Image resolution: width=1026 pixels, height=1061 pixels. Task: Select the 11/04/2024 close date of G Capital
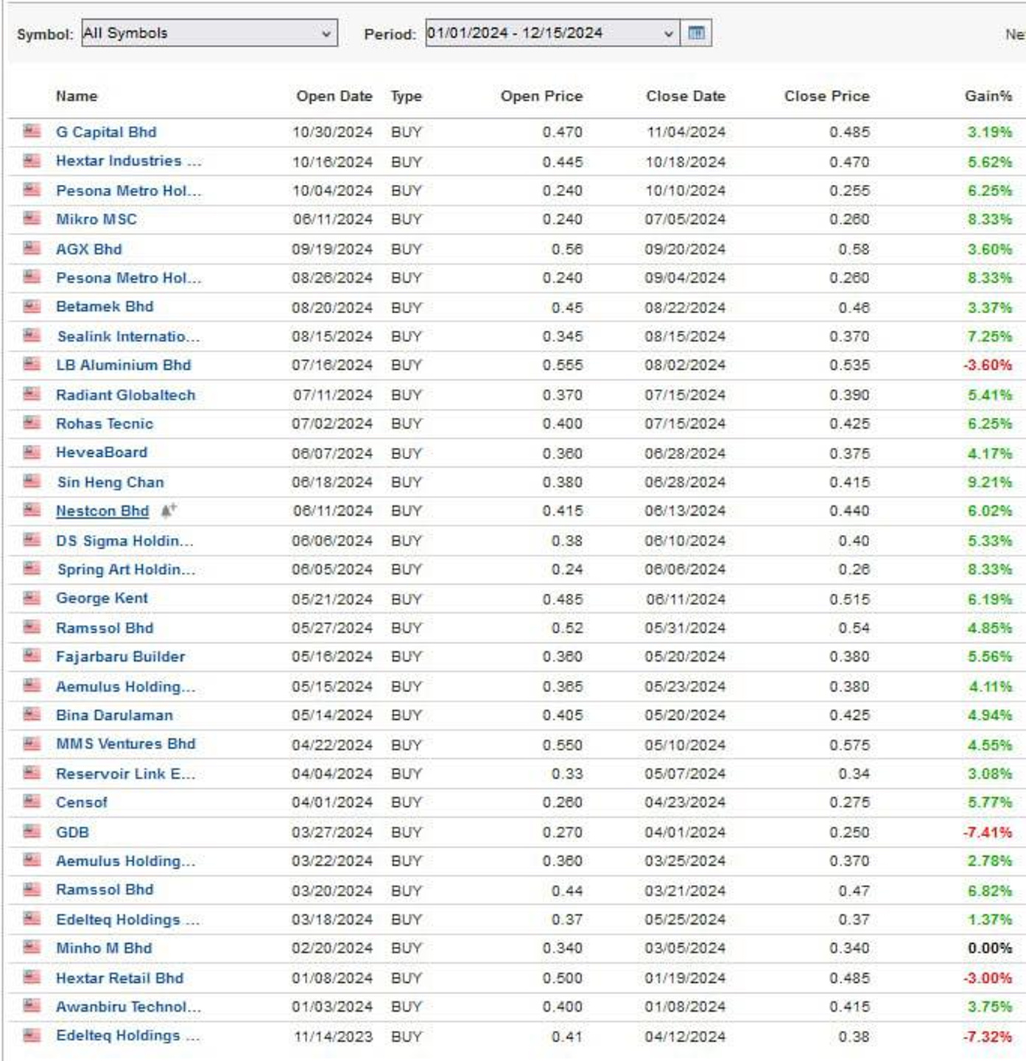tap(686, 132)
